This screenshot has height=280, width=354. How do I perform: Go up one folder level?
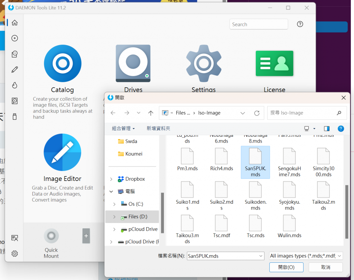[x=151, y=113]
